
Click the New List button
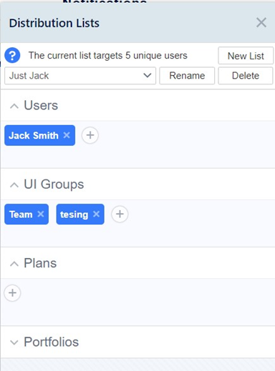(246, 56)
